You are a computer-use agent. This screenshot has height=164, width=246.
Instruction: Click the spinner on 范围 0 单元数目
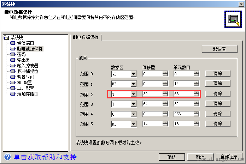[196, 74]
